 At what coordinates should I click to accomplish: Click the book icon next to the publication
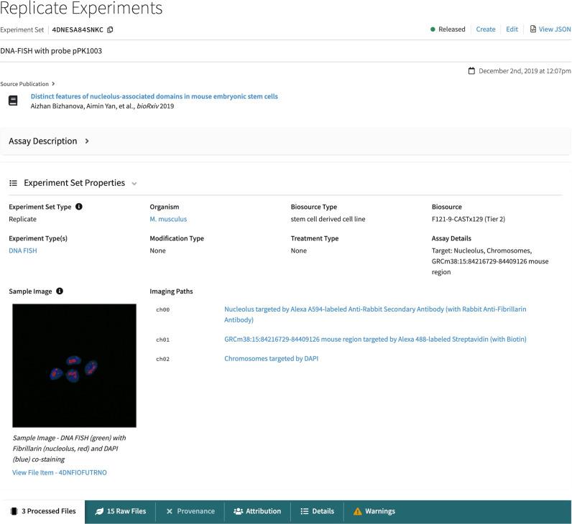click(13, 100)
